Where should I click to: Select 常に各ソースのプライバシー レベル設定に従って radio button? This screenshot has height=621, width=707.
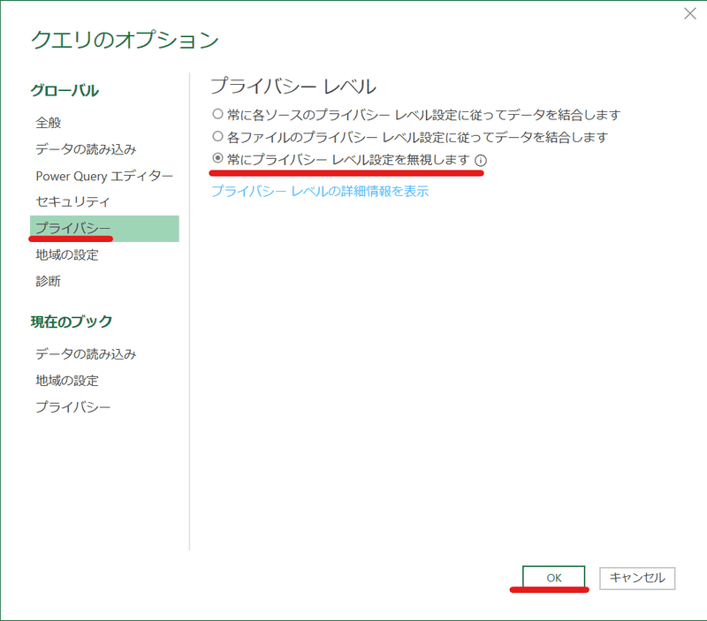(217, 115)
